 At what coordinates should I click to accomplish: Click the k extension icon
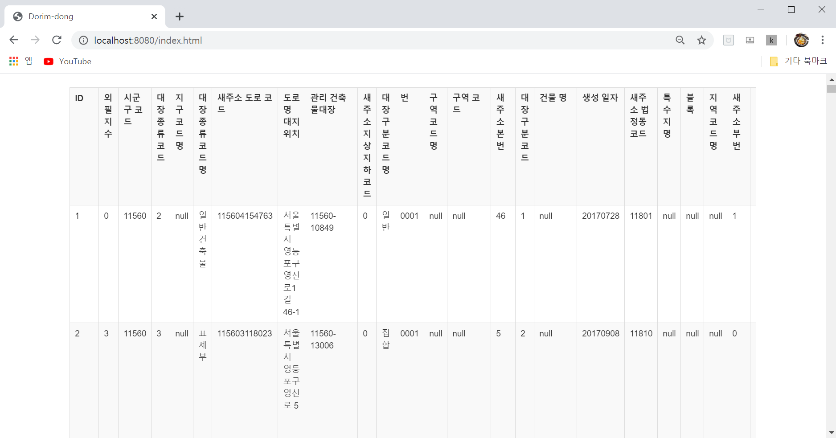(x=771, y=40)
